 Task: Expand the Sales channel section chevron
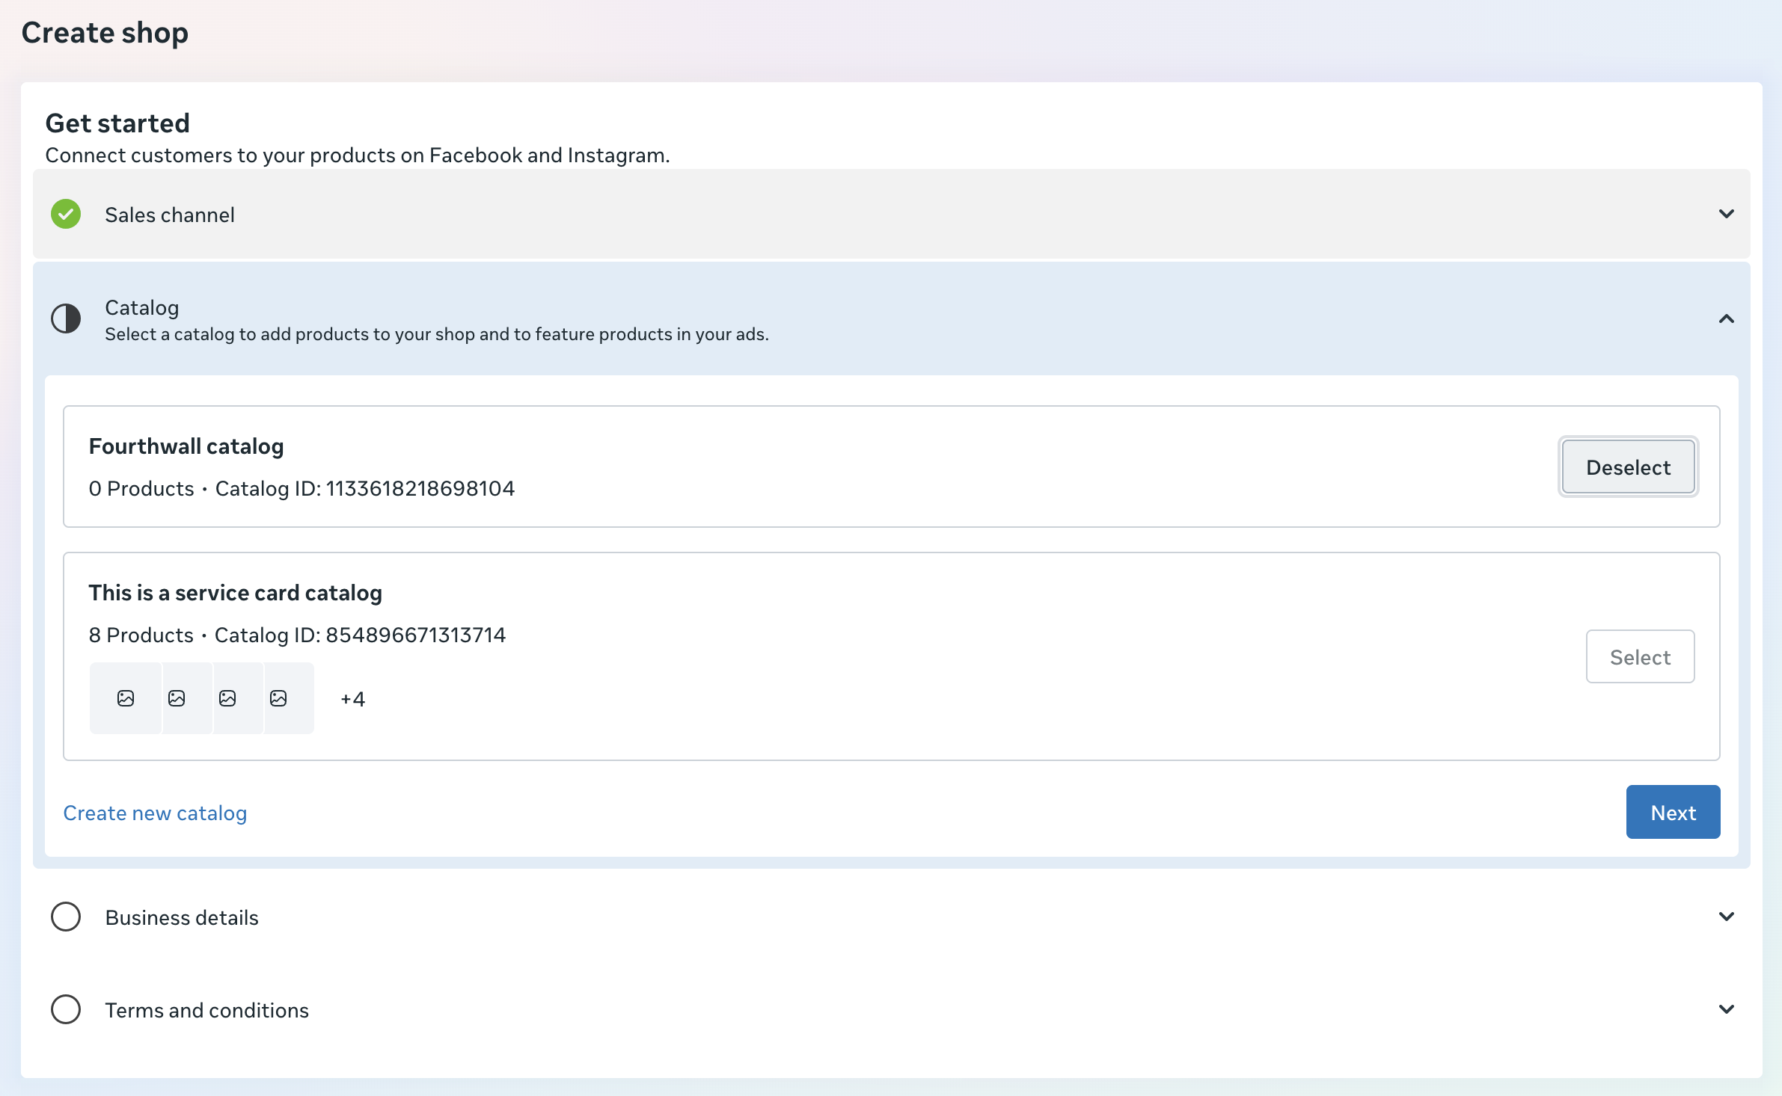1726,214
